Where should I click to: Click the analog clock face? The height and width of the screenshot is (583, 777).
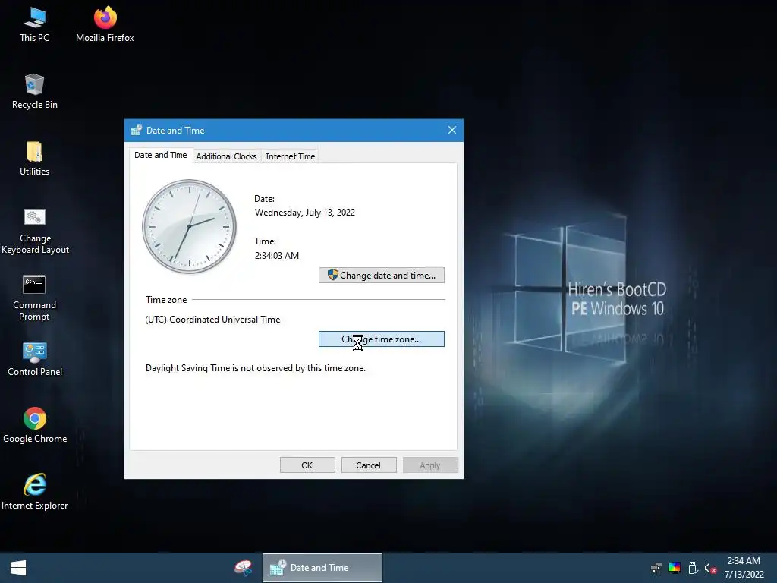189,226
